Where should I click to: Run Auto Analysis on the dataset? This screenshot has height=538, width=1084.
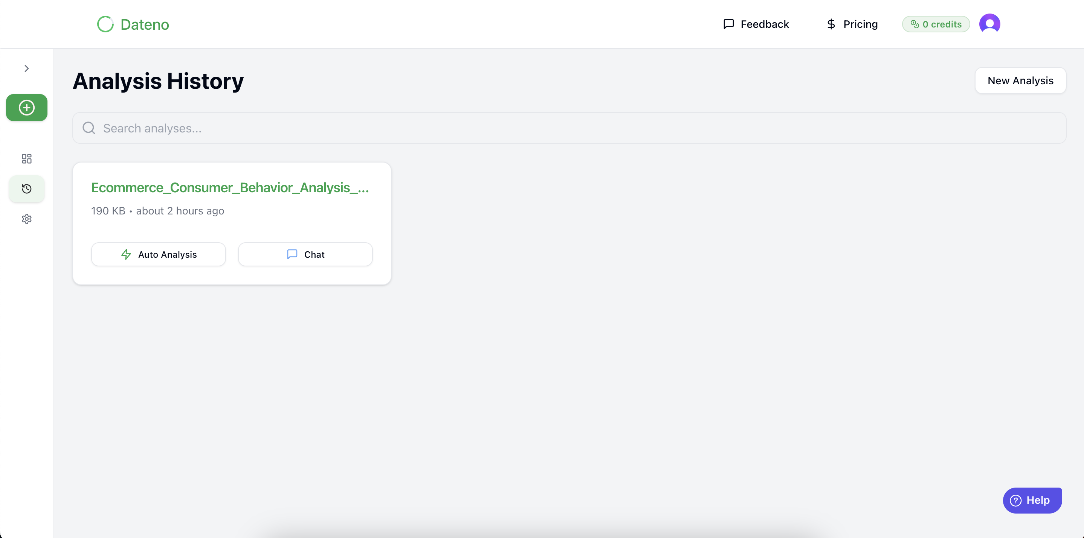(x=158, y=254)
